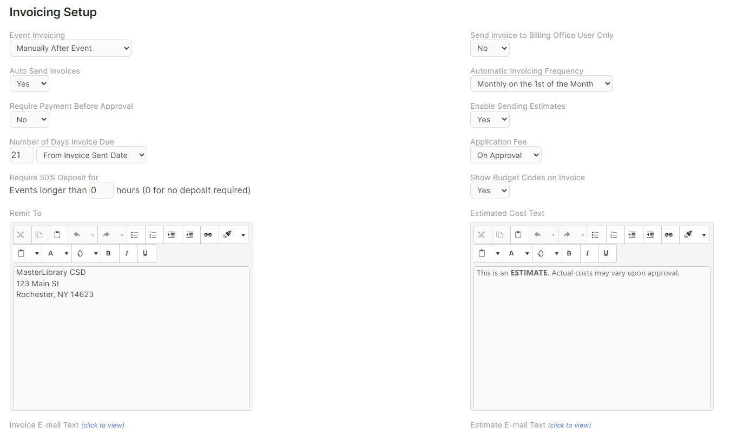The height and width of the screenshot is (434, 737).
Task: Click Undo arrow in Remit To editor
Action: [x=77, y=235]
